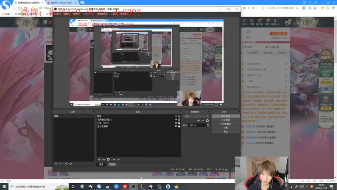Click the 退出 exit button in OBS
This screenshot has height=190, width=337.
coord(226,132)
